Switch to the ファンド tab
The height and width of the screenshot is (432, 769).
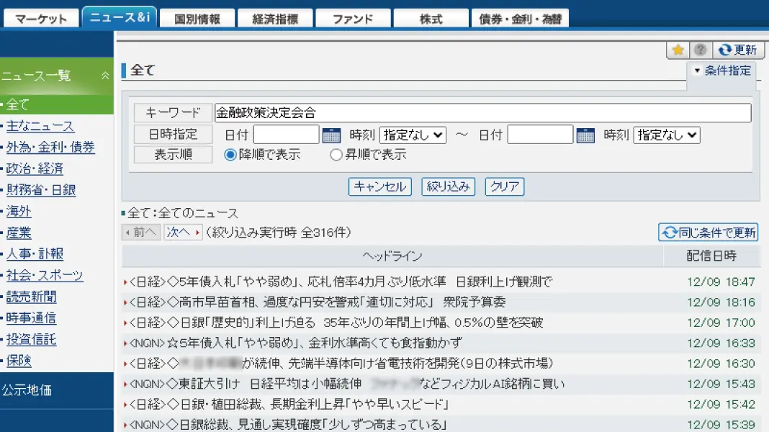click(x=353, y=19)
